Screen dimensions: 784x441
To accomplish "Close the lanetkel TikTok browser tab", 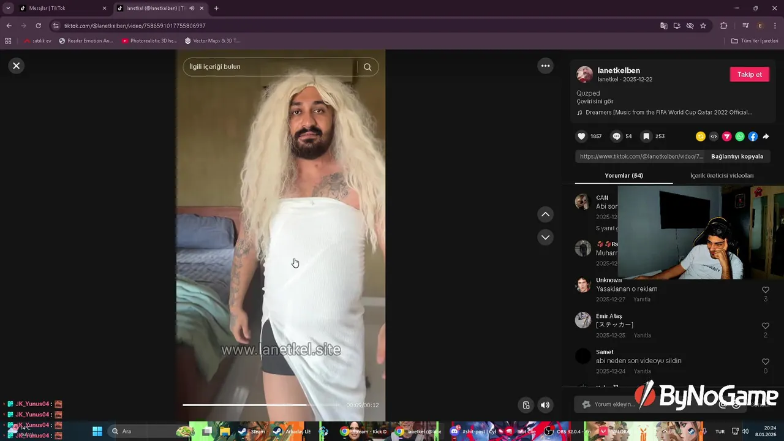I will point(202,8).
